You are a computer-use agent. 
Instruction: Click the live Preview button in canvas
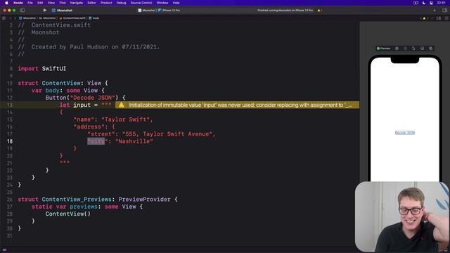pos(383,48)
